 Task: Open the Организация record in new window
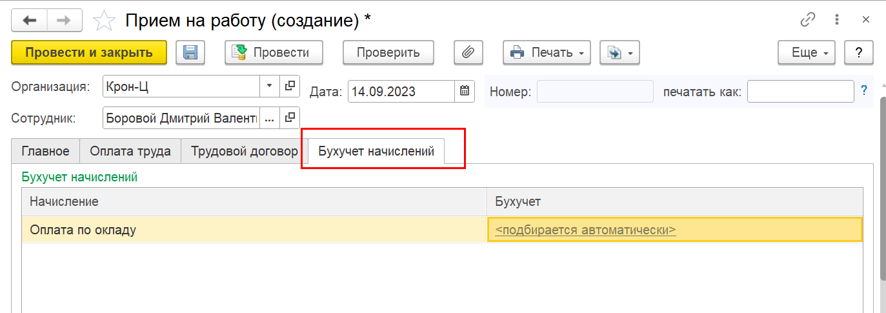(290, 86)
